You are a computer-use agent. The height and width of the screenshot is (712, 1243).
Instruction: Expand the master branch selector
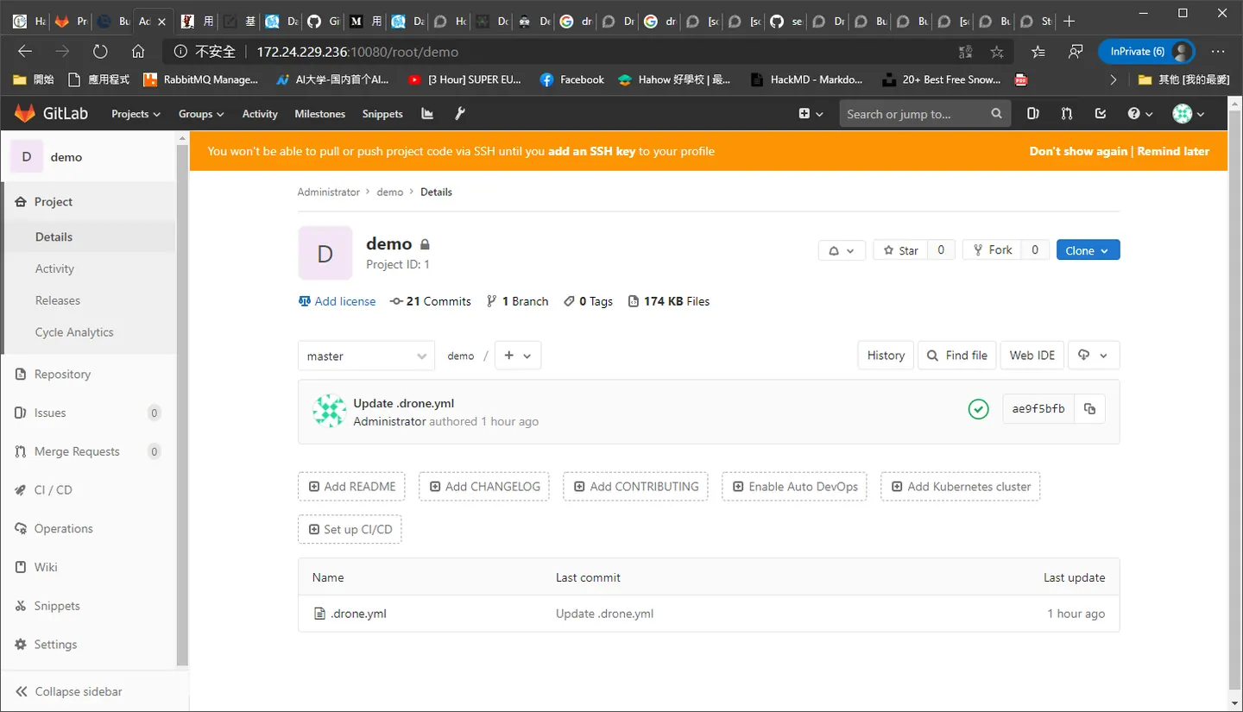(x=366, y=356)
